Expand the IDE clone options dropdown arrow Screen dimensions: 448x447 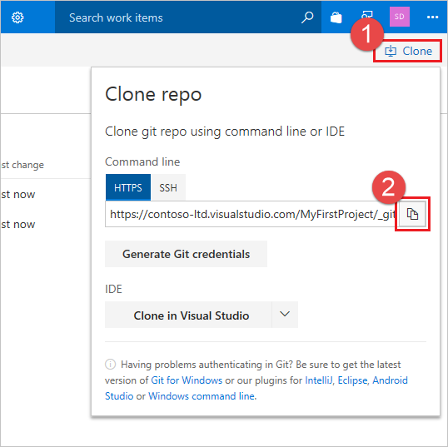click(x=285, y=315)
